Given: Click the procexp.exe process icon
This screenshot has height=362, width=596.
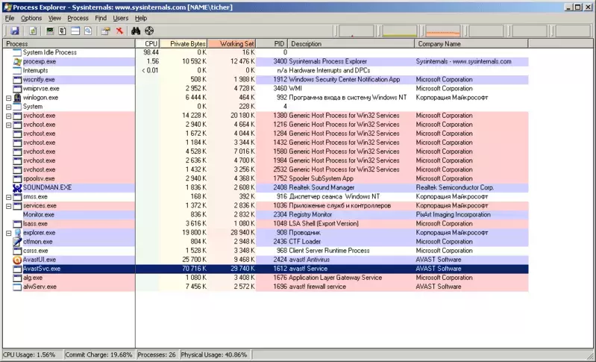Looking at the screenshot, I should point(17,62).
